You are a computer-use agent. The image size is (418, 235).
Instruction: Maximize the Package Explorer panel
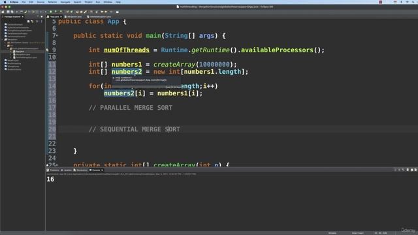click(42, 16)
